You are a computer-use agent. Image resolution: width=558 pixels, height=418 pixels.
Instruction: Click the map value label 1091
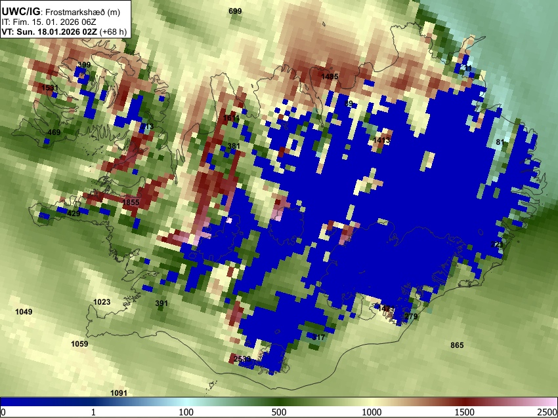tap(119, 393)
